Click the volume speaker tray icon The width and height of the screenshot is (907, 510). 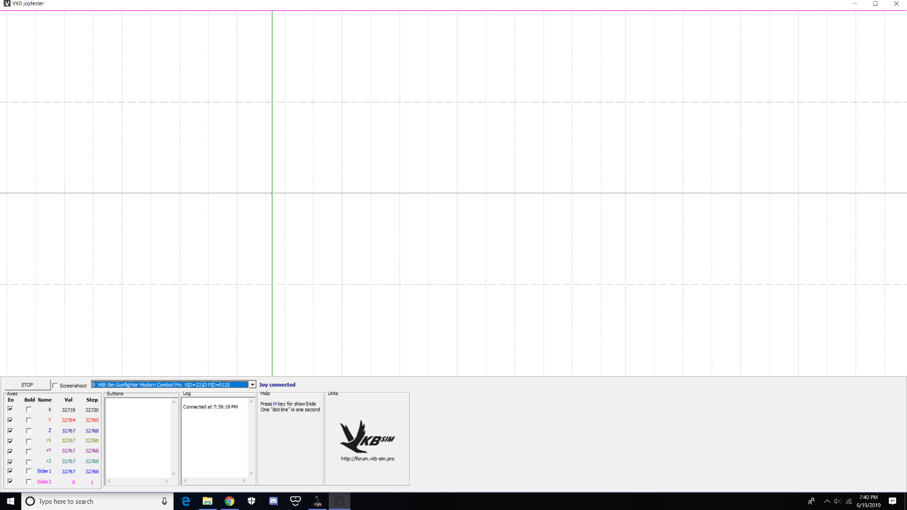tap(837, 501)
